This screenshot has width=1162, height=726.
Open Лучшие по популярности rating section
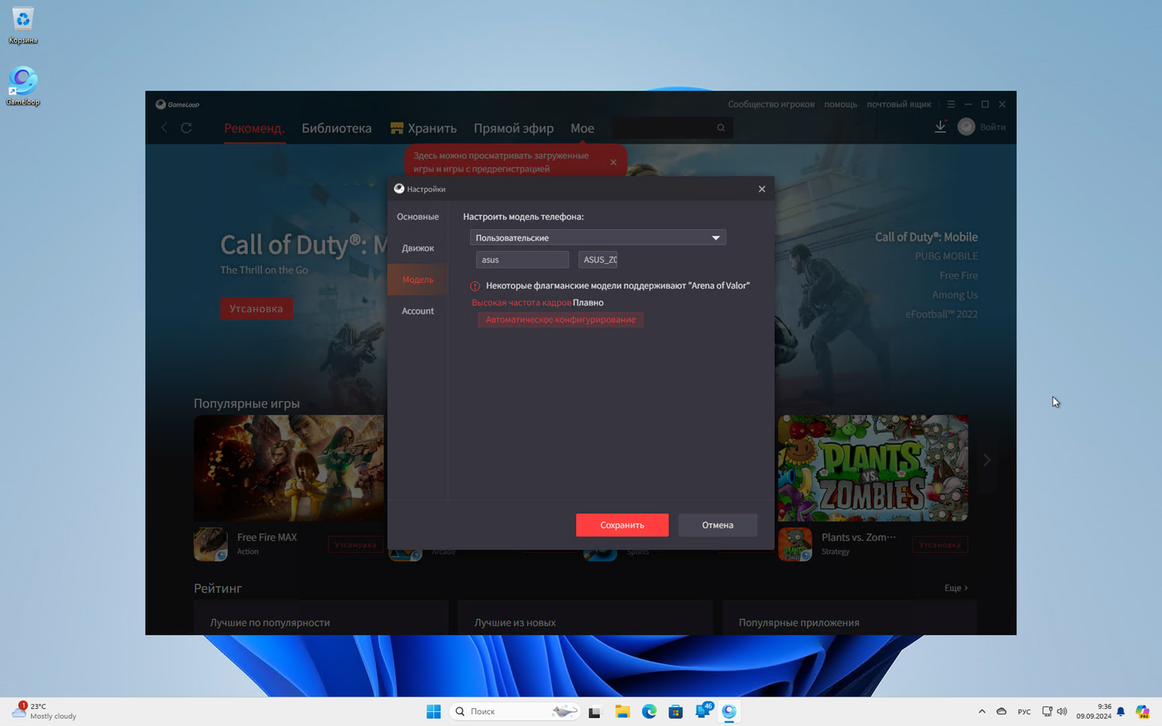[321, 618]
